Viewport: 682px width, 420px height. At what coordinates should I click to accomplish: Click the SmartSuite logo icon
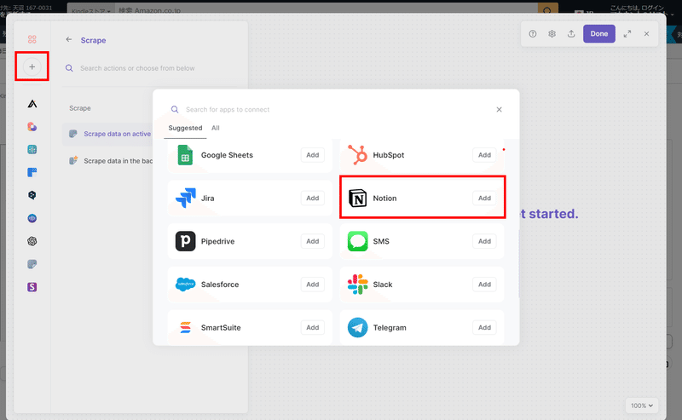click(185, 327)
